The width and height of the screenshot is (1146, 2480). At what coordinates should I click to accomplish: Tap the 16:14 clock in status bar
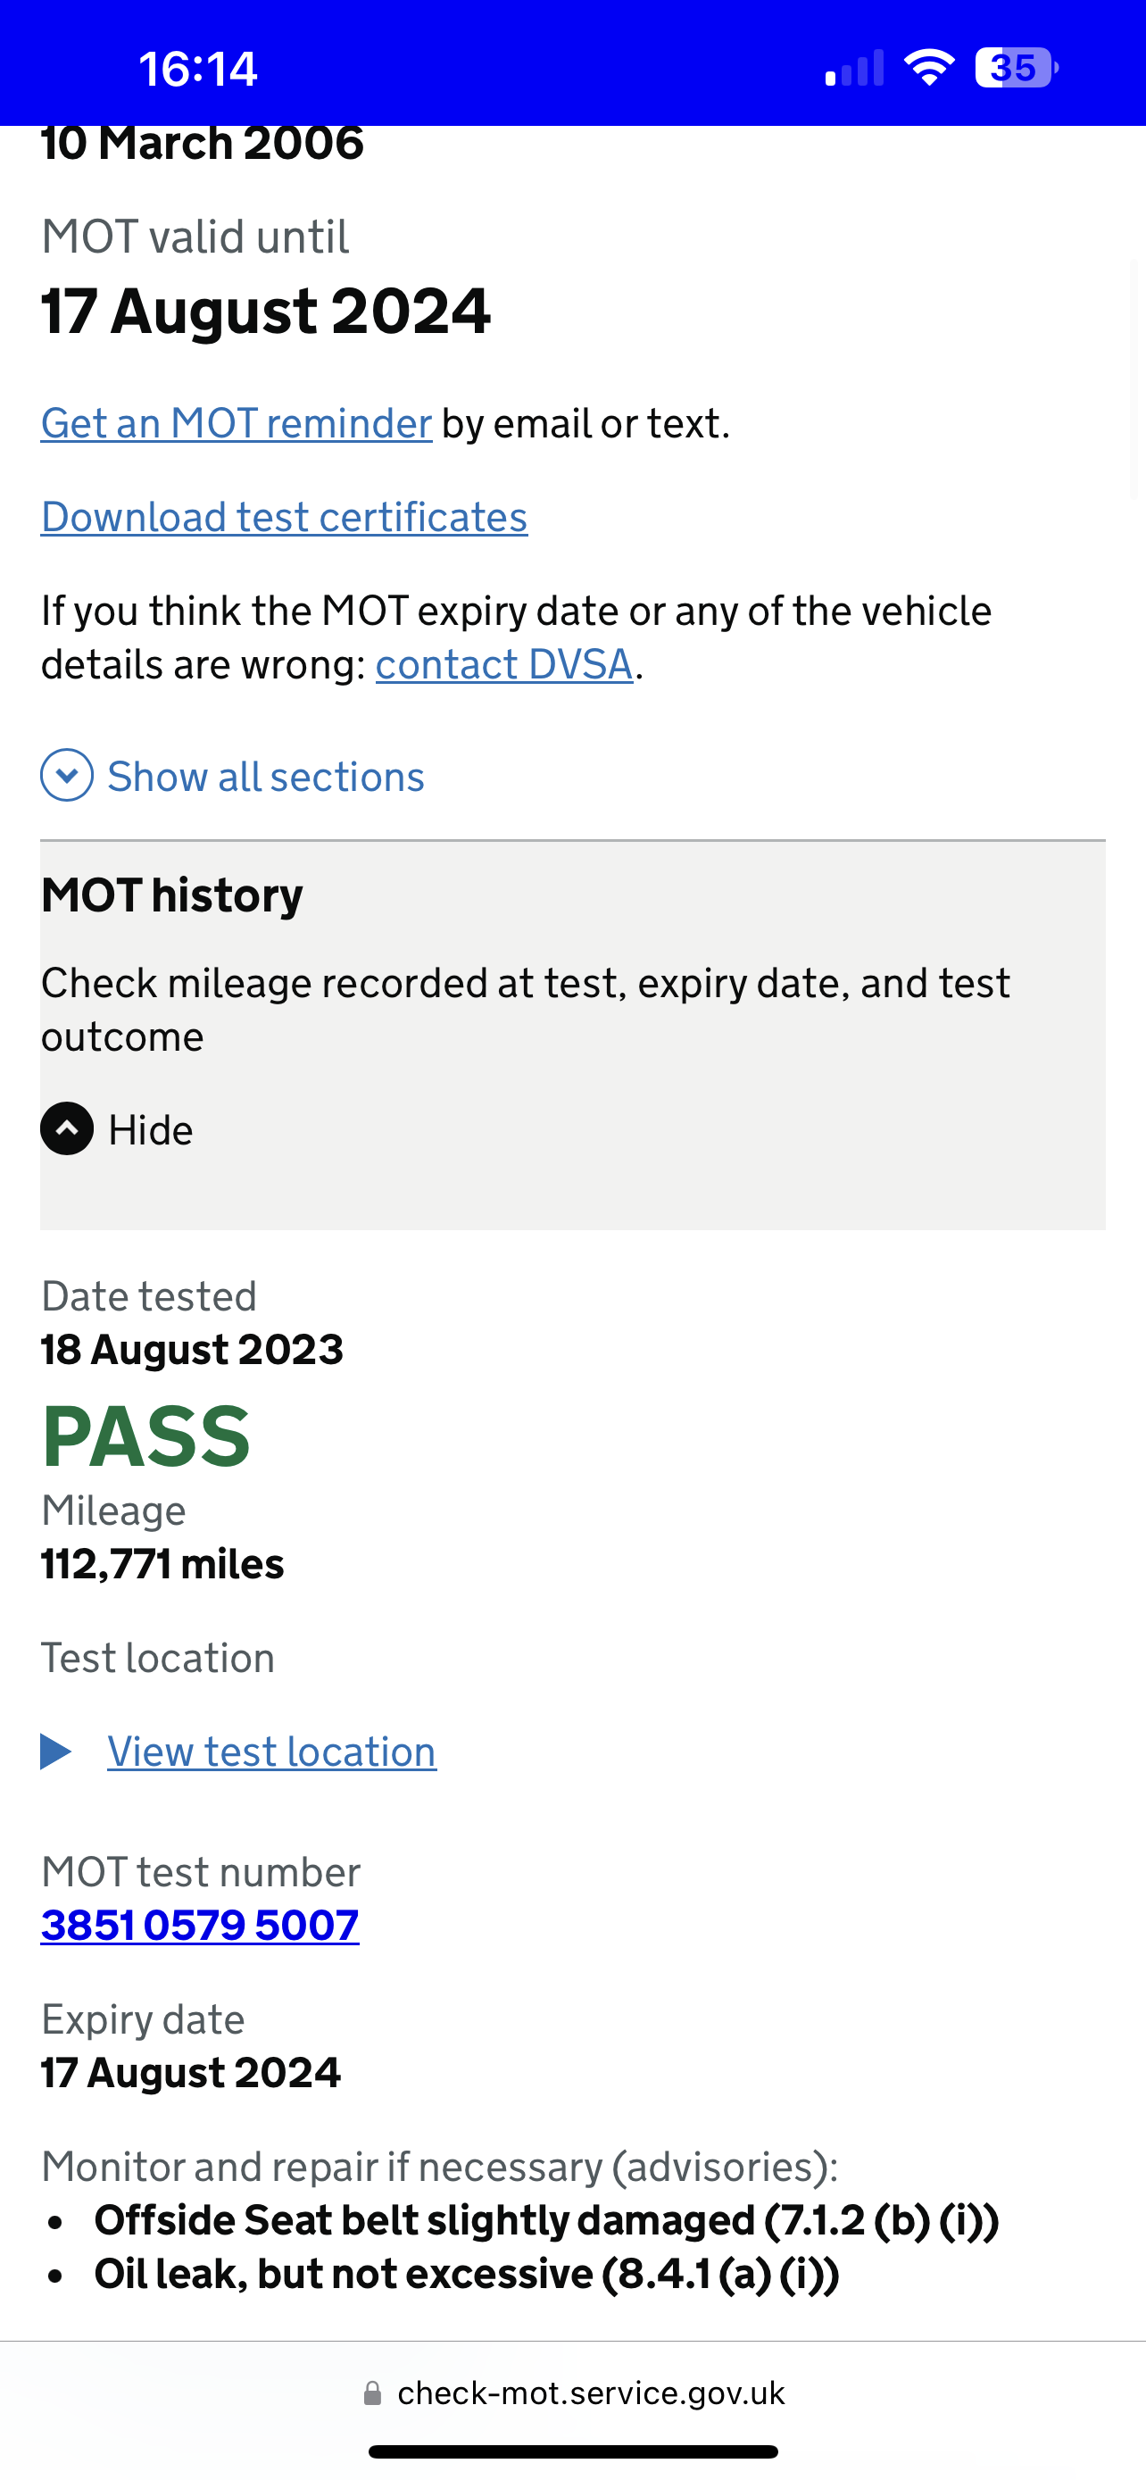coord(198,70)
